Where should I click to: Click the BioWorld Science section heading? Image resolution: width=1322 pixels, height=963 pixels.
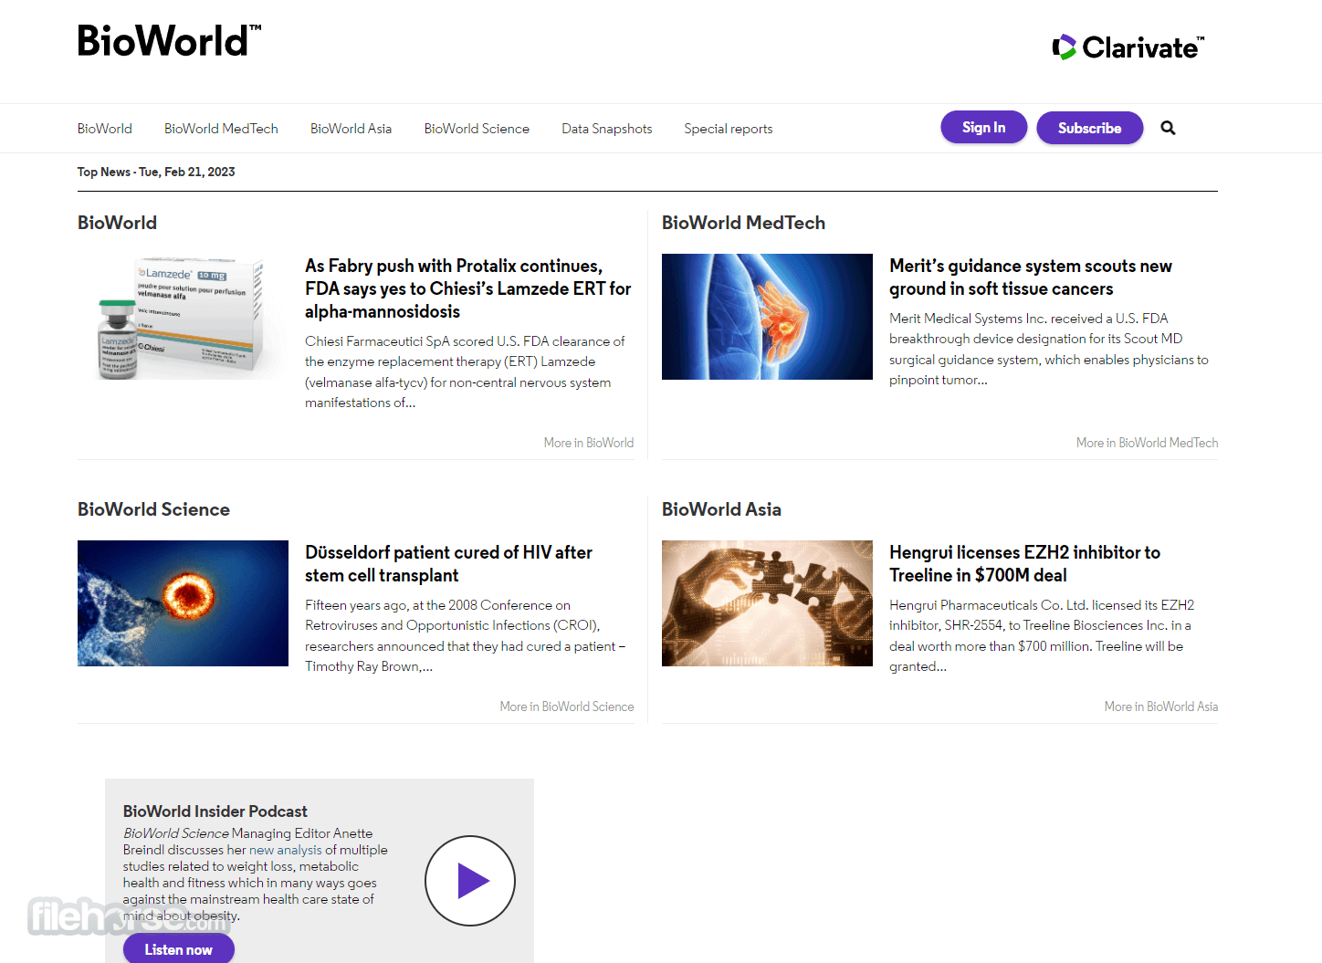tap(153, 509)
